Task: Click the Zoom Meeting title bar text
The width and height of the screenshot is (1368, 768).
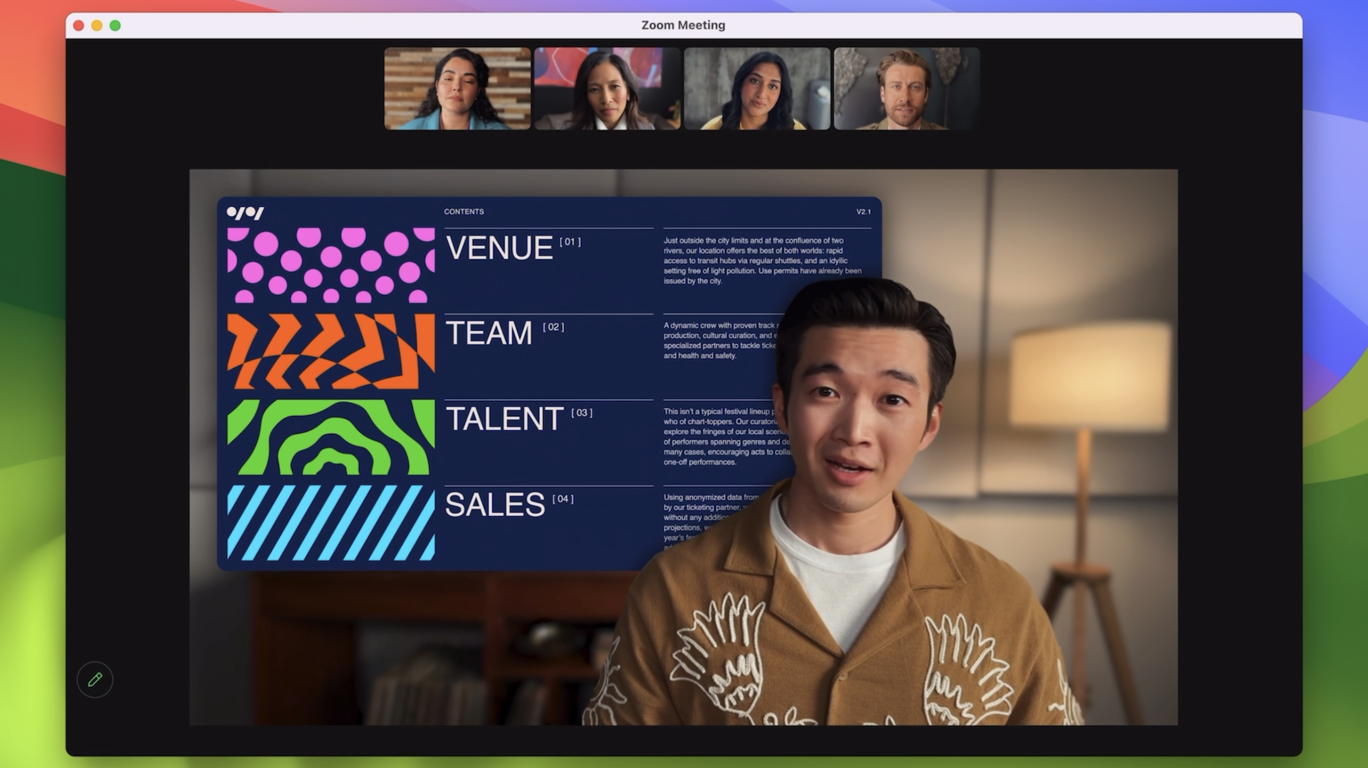Action: (683, 25)
